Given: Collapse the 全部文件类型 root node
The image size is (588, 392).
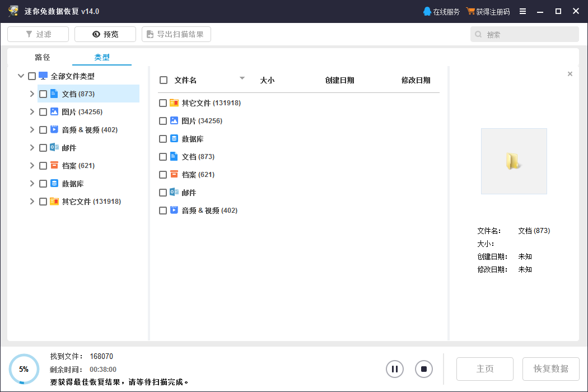Looking at the screenshot, I should point(21,76).
